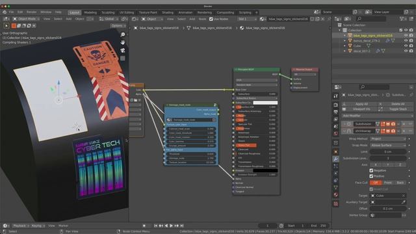
Task: Switch to the Shading workspace tab
Action: (168, 12)
